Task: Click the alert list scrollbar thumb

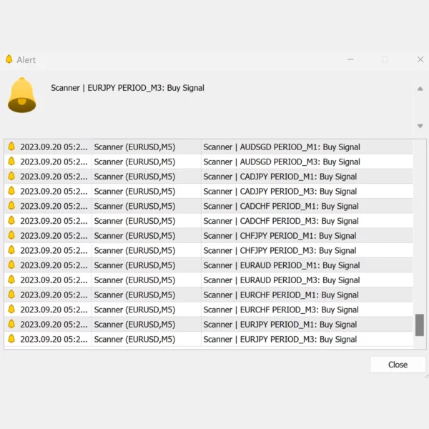Action: [x=420, y=325]
